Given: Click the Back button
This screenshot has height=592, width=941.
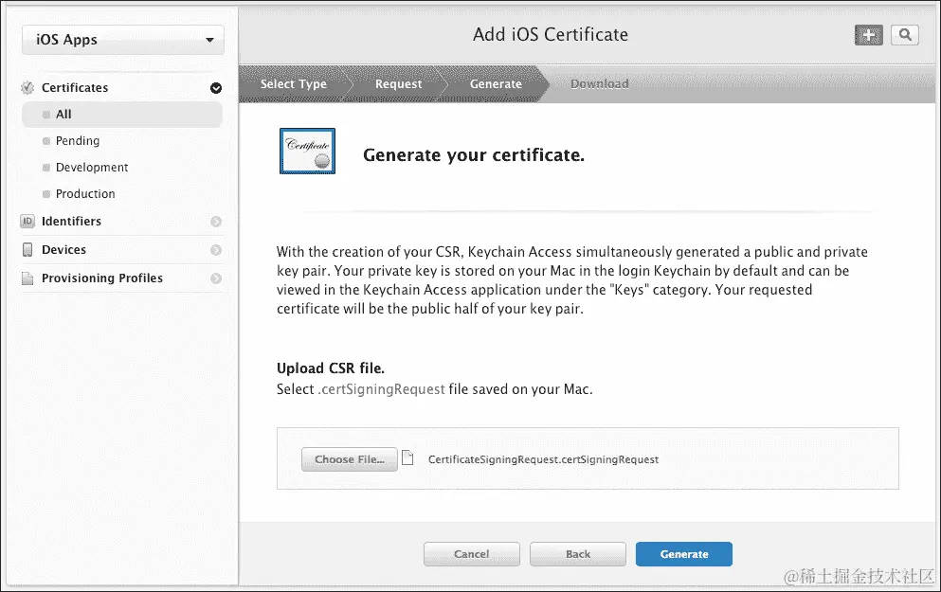Looking at the screenshot, I should click(x=578, y=553).
